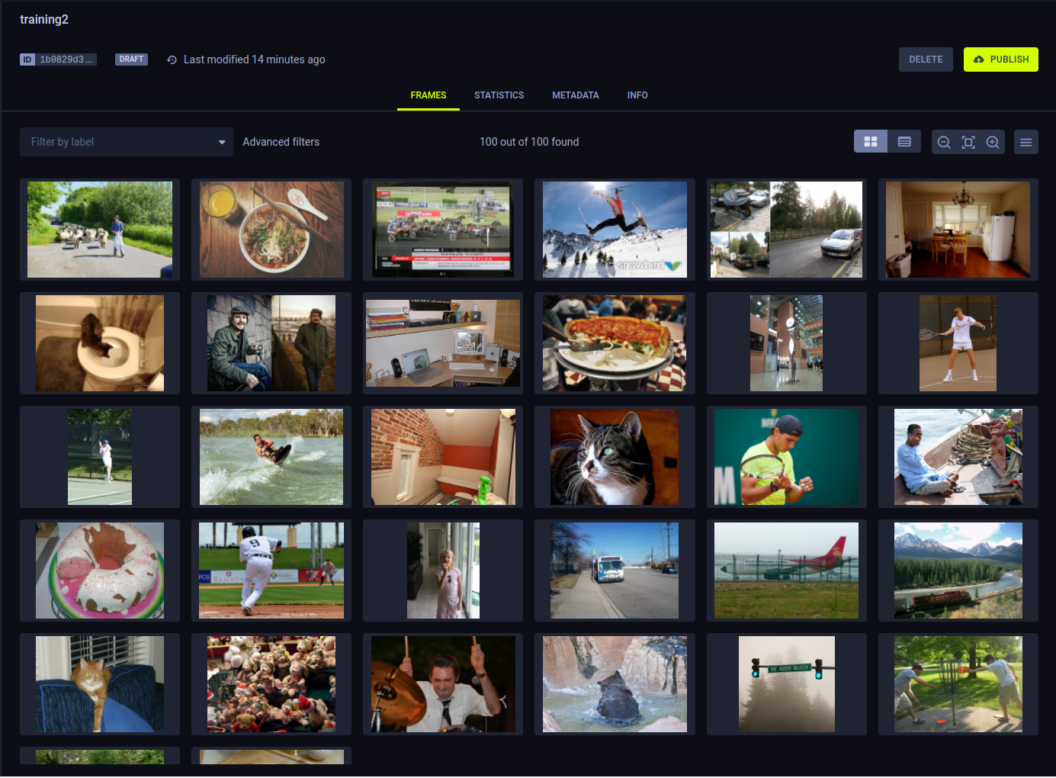
Task: Activate the FRAMES view toggle
Action: (x=428, y=95)
